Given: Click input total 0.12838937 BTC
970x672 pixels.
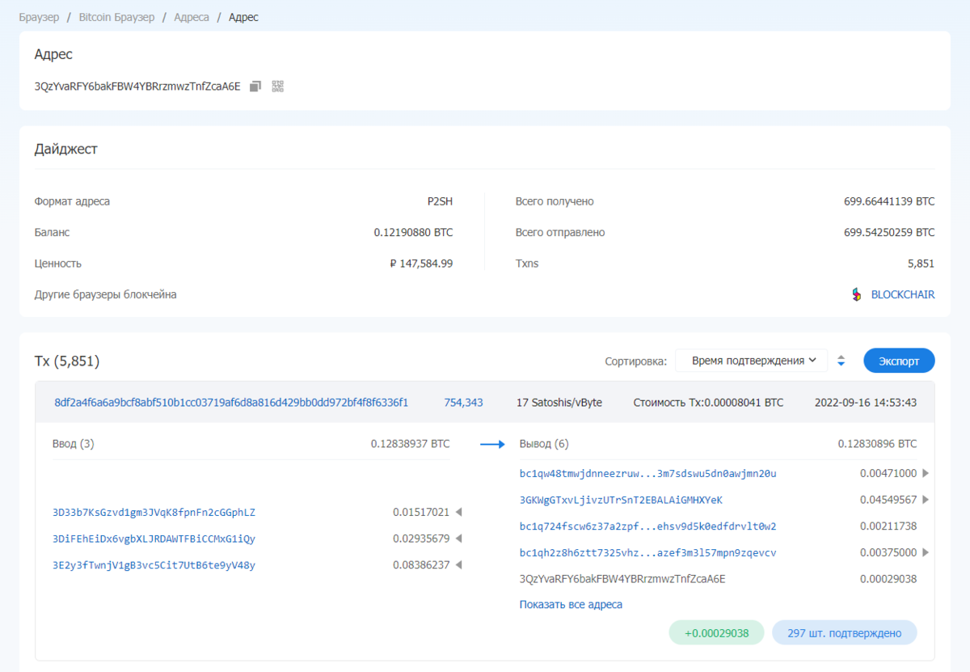Looking at the screenshot, I should pyautogui.click(x=411, y=444).
